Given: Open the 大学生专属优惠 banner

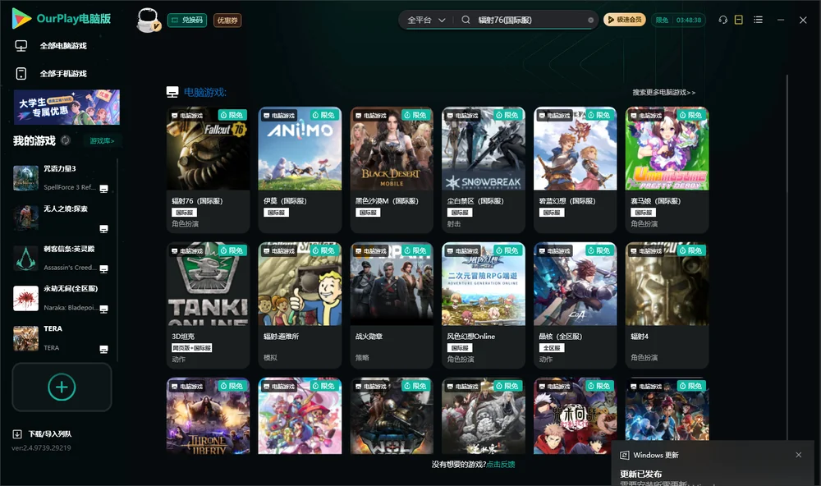Looking at the screenshot, I should click(x=67, y=108).
